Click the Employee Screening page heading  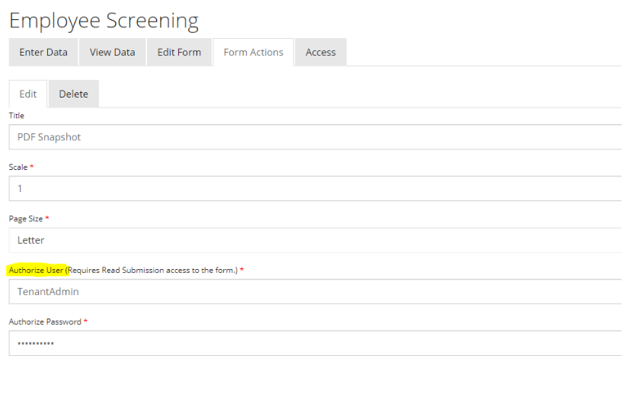pos(104,21)
